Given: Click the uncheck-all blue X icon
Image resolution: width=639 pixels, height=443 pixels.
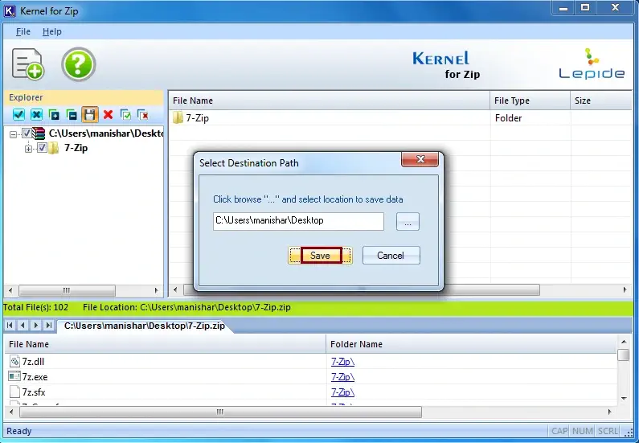Looking at the screenshot, I should coord(37,115).
